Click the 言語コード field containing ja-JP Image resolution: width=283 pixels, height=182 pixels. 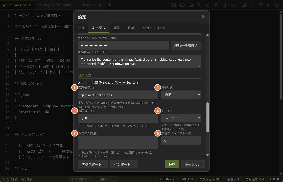point(118,118)
